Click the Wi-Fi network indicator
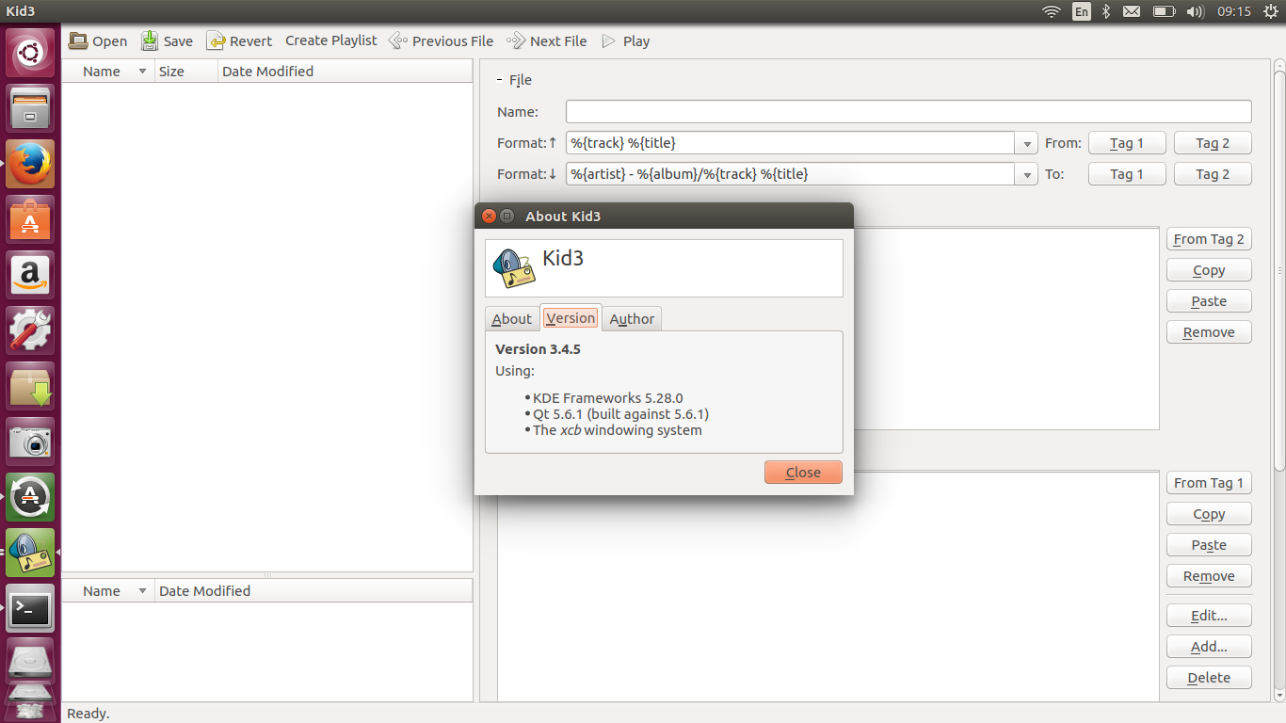Viewport: 1286px width, 723px height. [1052, 11]
